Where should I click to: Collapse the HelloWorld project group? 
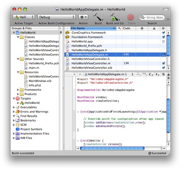click(14, 33)
